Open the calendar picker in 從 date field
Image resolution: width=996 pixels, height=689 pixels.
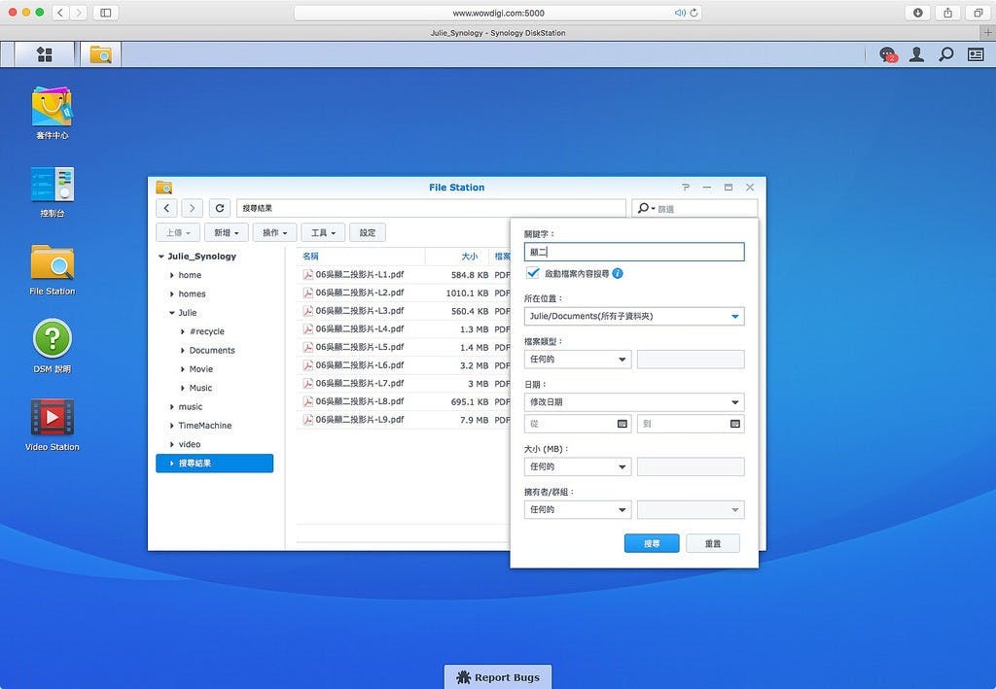pos(622,424)
